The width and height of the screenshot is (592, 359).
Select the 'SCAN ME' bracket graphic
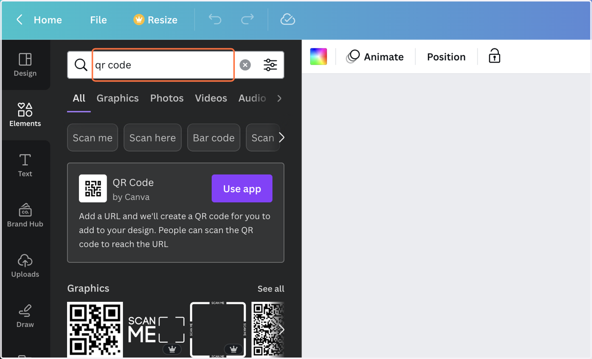[156, 329]
